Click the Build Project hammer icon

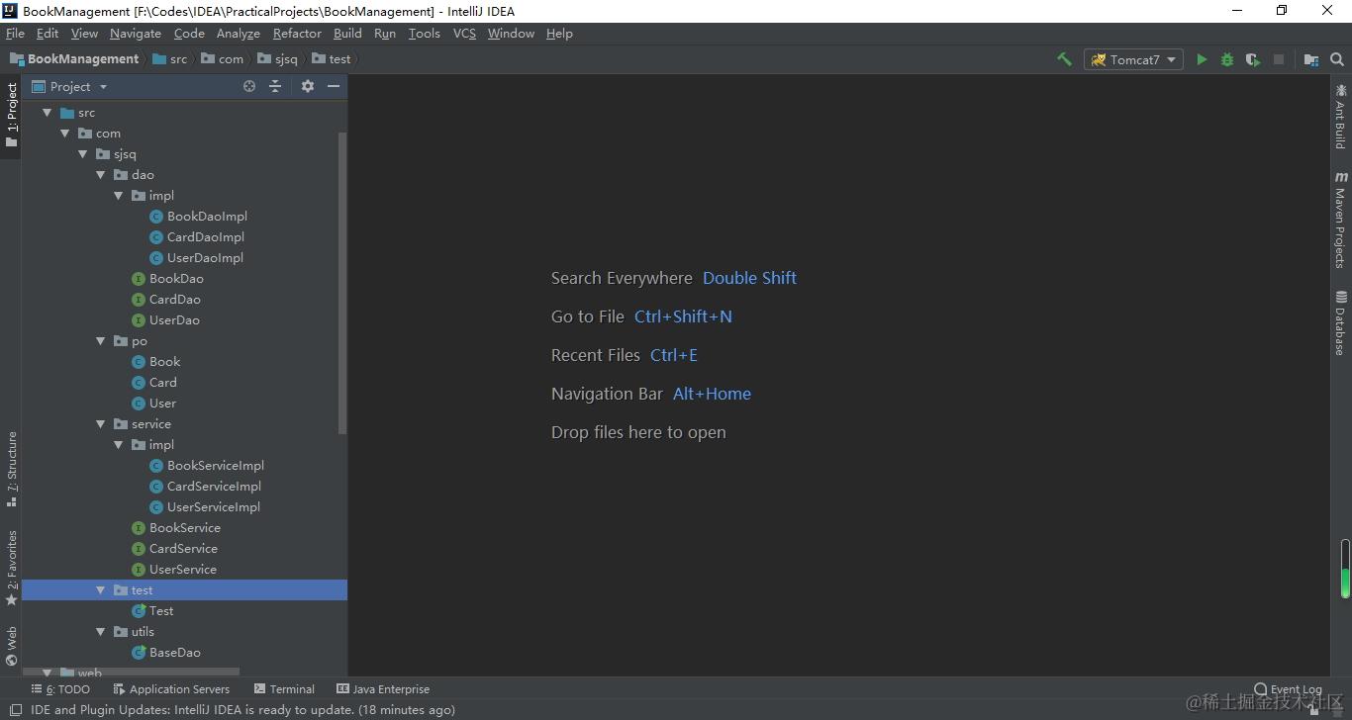click(x=1064, y=59)
